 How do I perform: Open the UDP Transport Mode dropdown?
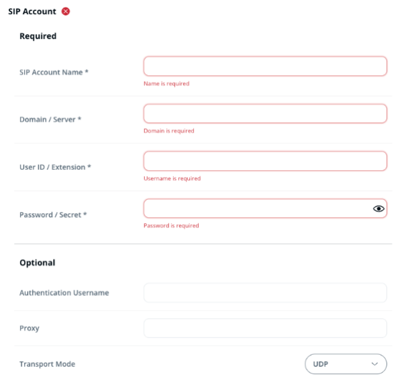[346, 364]
